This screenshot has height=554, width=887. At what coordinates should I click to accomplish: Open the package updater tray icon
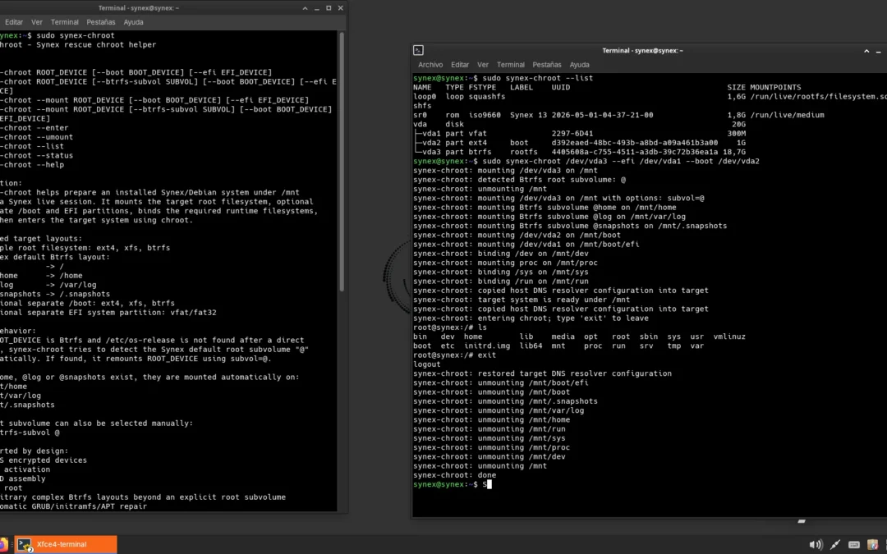click(x=872, y=544)
